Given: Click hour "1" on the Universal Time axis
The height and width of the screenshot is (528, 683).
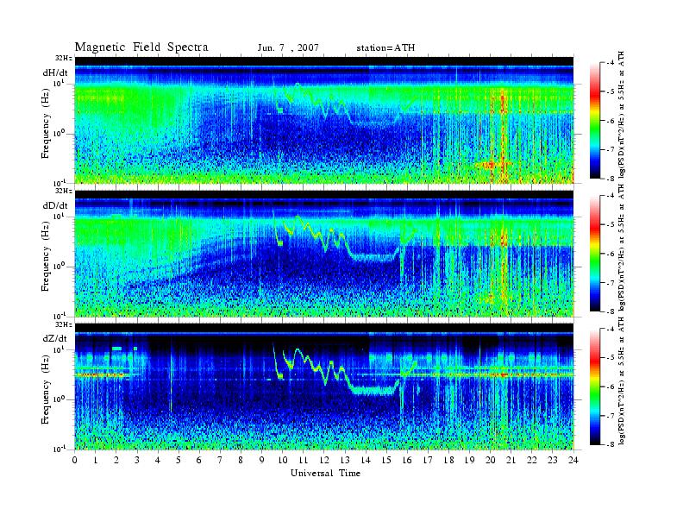Looking at the screenshot, I should (96, 461).
